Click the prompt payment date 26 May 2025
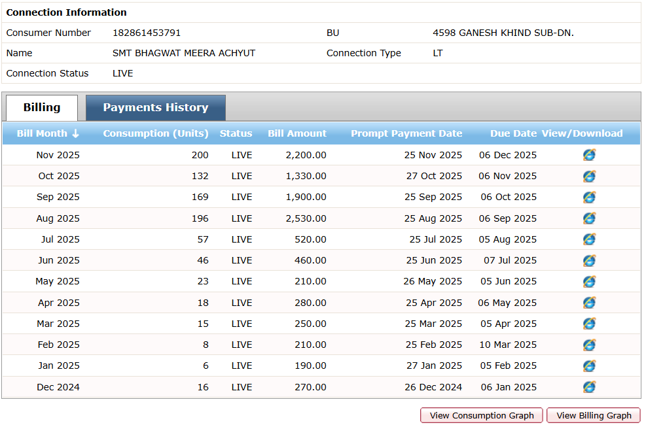 point(433,281)
